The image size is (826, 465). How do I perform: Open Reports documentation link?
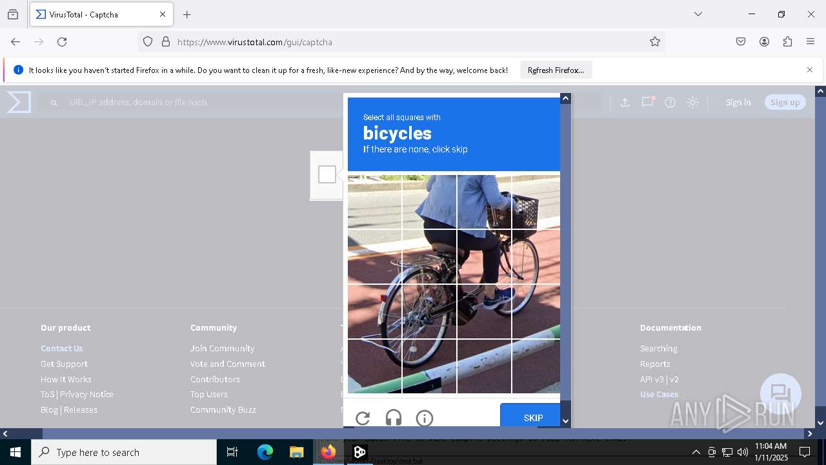pyautogui.click(x=655, y=364)
